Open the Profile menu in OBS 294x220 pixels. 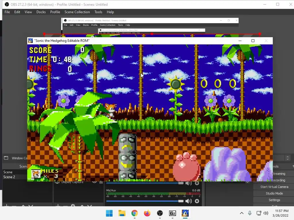click(x=55, y=12)
